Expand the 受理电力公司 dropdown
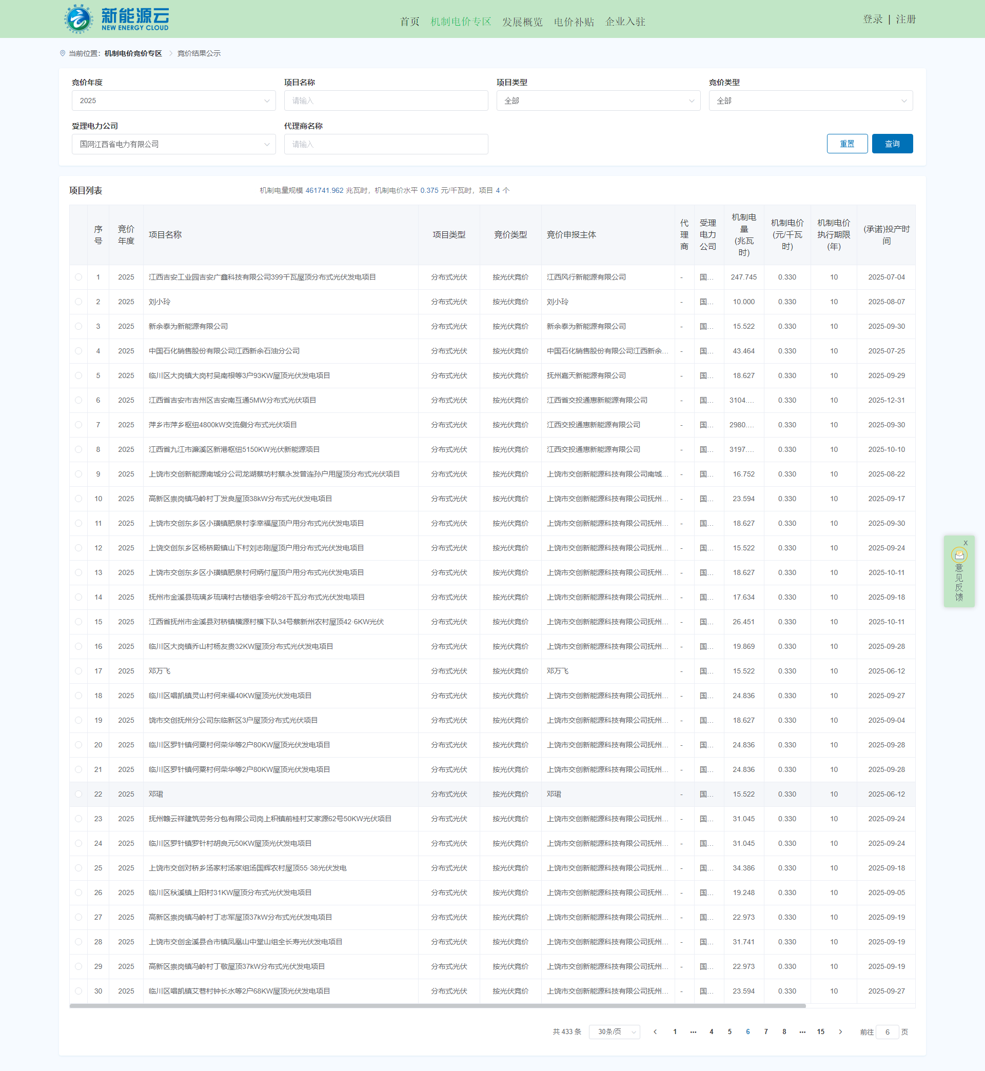 173,145
